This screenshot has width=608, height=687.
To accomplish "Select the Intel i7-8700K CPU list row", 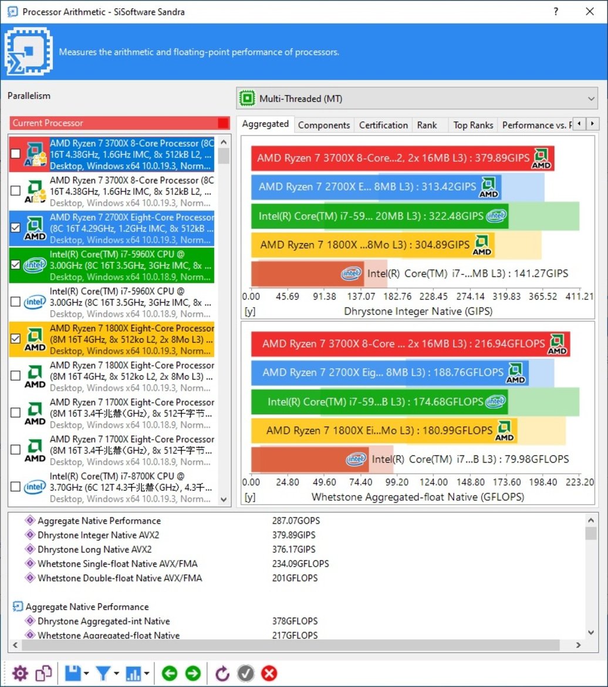I will [x=112, y=487].
